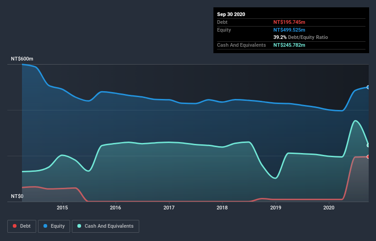The height and width of the screenshot is (241, 376).
Task: Click the Equity endpoint marker on chart
Action: tap(368, 88)
